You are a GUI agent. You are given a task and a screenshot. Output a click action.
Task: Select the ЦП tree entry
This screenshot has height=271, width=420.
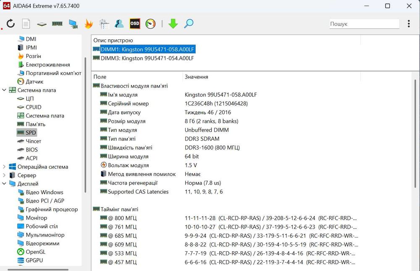pyautogui.click(x=29, y=99)
